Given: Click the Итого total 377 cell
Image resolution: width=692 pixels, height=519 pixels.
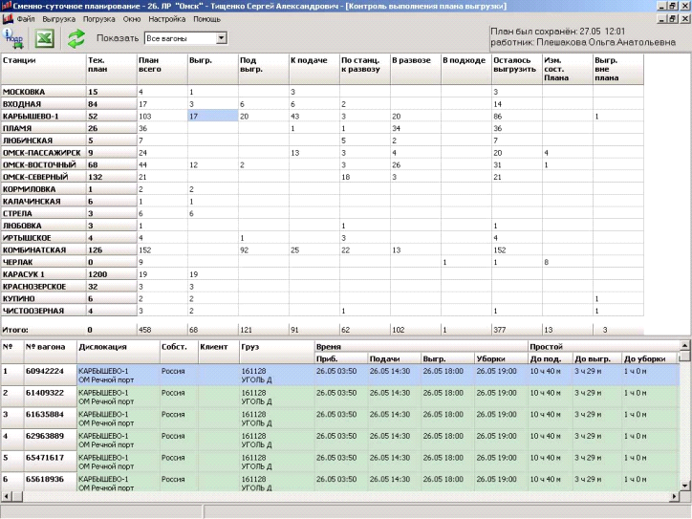Looking at the screenshot, I should point(517,330).
